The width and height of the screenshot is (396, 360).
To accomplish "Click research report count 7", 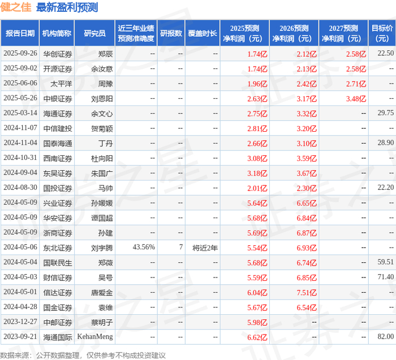I will pyautogui.click(x=181, y=247).
